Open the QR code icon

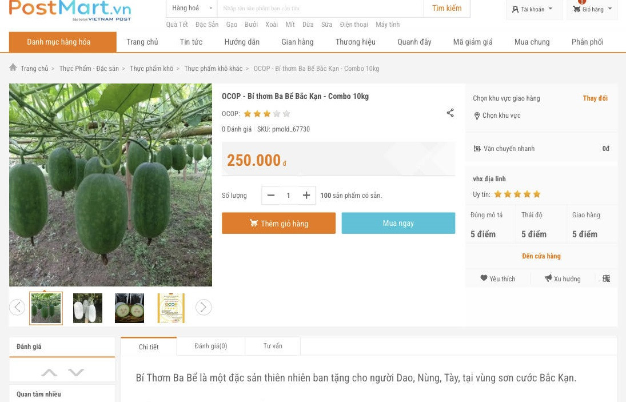[606, 278]
